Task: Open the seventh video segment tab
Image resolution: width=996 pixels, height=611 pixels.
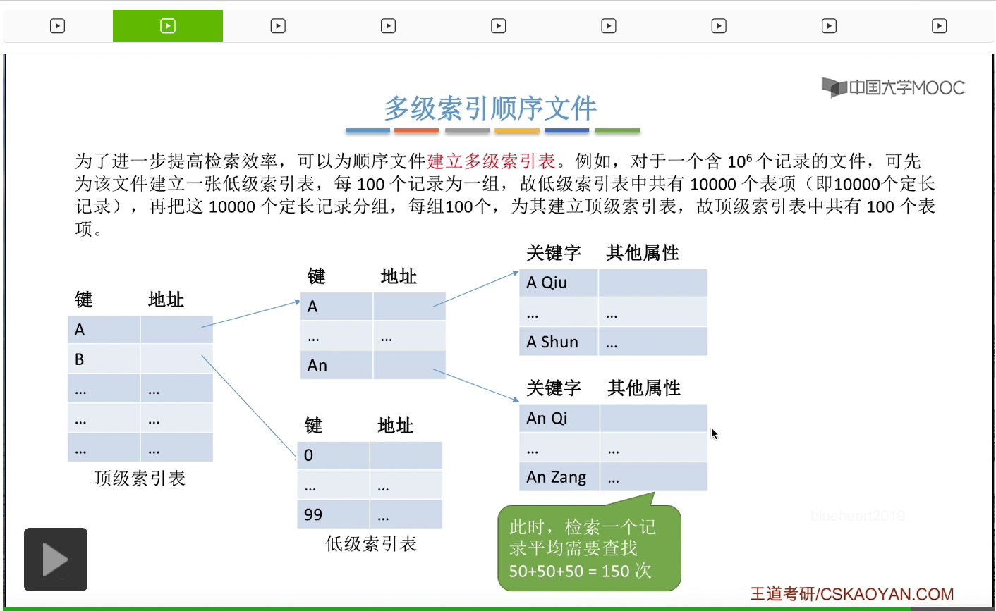Action: point(718,26)
